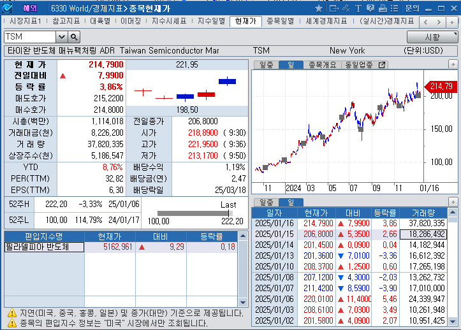Click the daily table scrollbar down arrow
461x330 pixels.
[x=453, y=322]
